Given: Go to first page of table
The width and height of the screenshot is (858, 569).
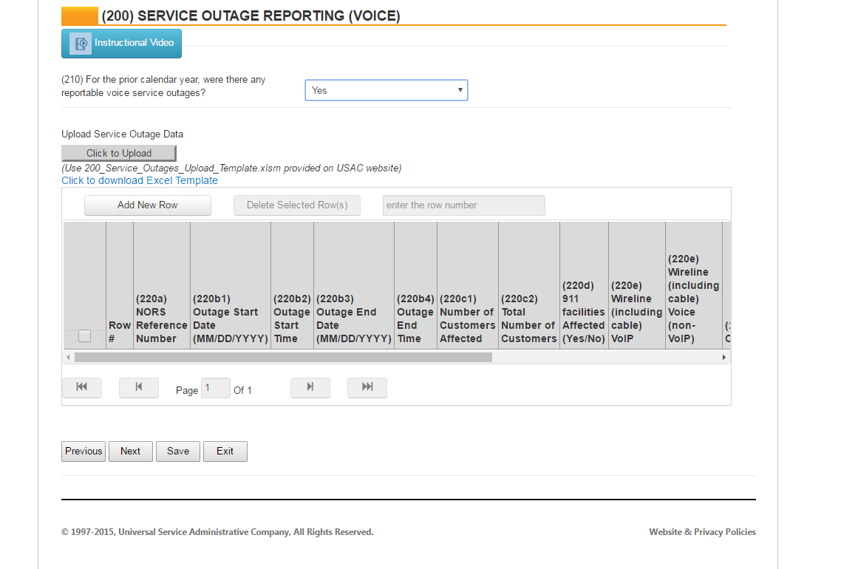Looking at the screenshot, I should [82, 387].
